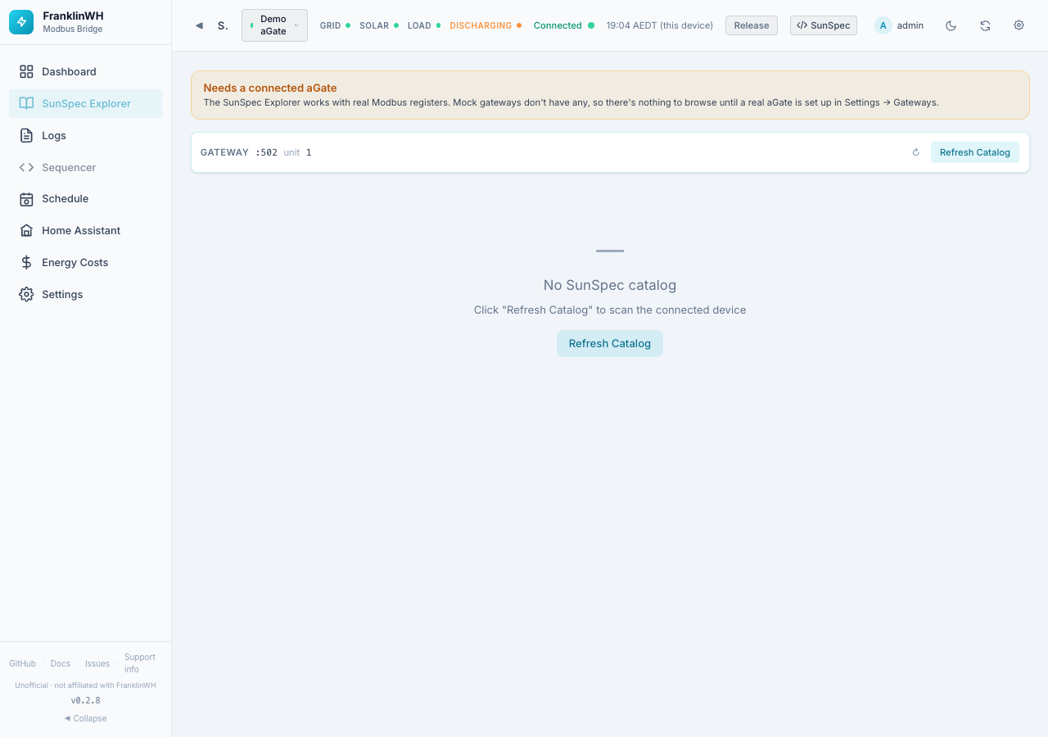Click the LOAD status indicator
Image resolution: width=1048 pixels, height=737 pixels.
pos(424,25)
